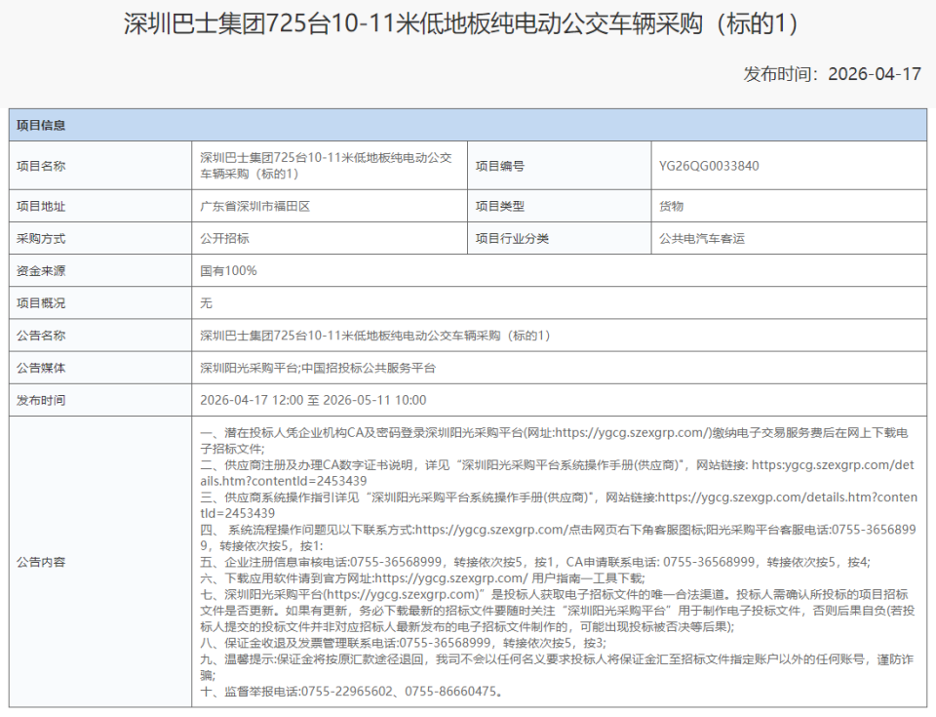Click the 公告内容 label cell
Viewport: 936px width, 717px height.
coord(43,562)
